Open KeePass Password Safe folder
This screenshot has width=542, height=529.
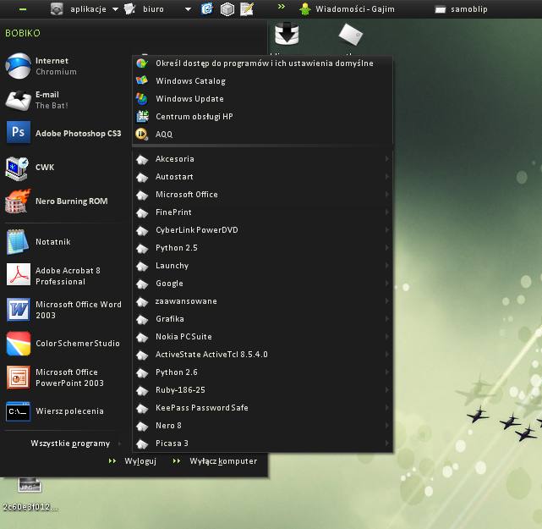pos(263,408)
